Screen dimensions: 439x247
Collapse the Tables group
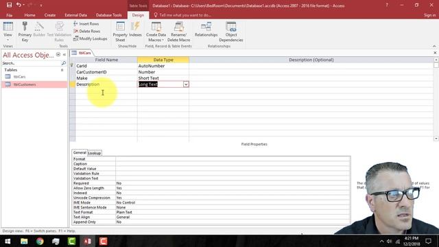tap(62, 70)
